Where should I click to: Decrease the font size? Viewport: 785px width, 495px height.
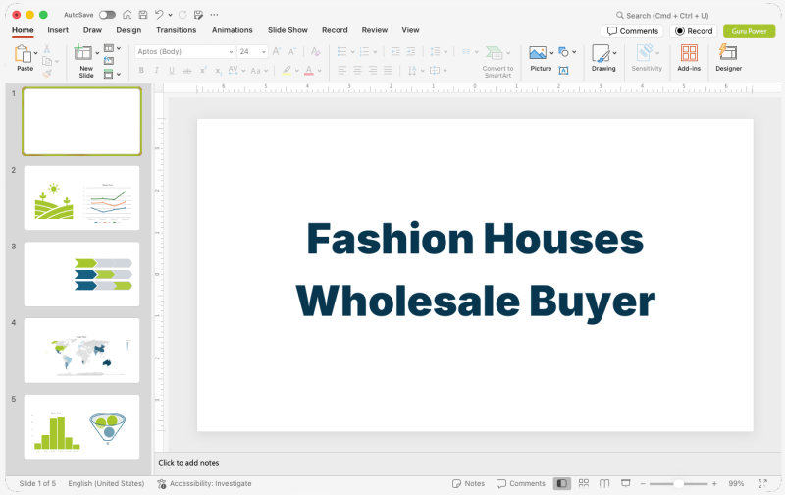(x=292, y=51)
